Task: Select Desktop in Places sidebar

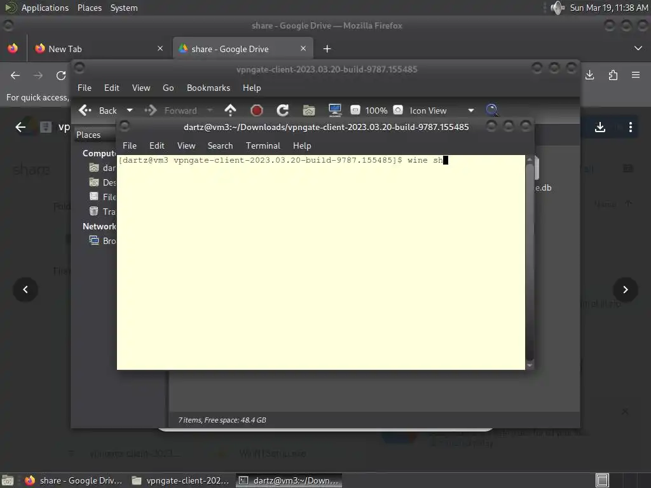Action: [102, 182]
